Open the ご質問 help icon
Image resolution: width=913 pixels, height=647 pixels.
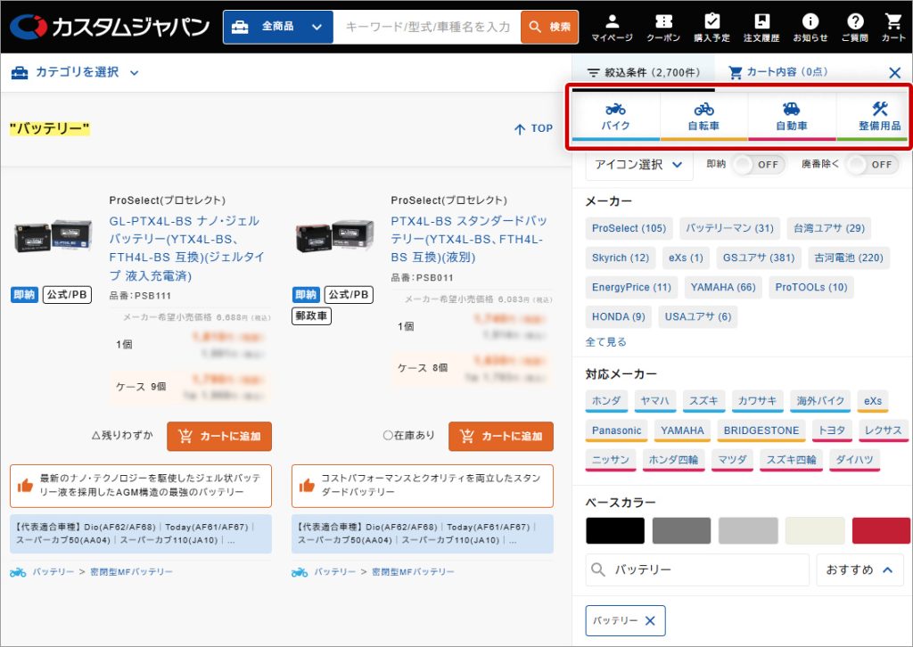point(855,28)
